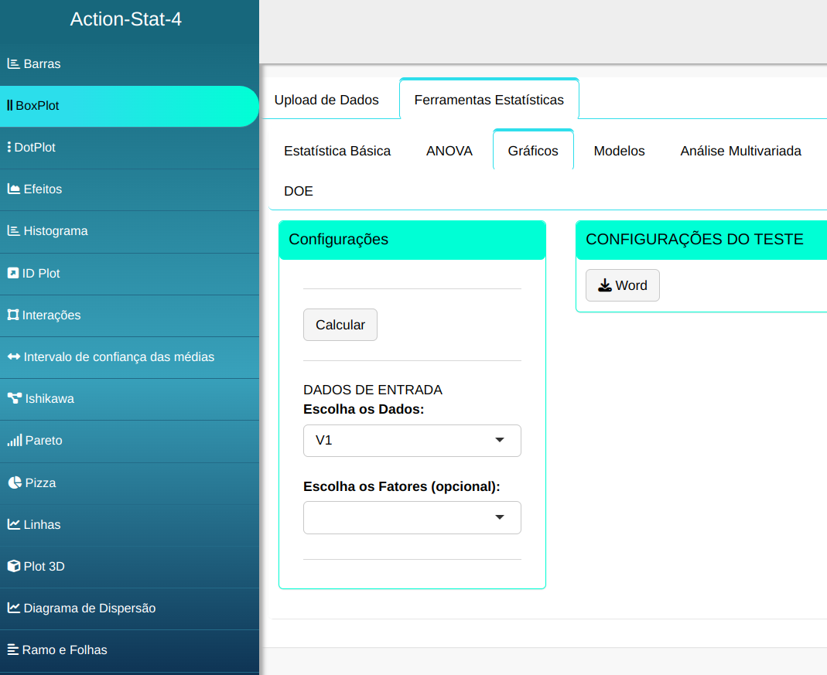
Task: Open the Ishikawa diagram icon
Action: 14,399
